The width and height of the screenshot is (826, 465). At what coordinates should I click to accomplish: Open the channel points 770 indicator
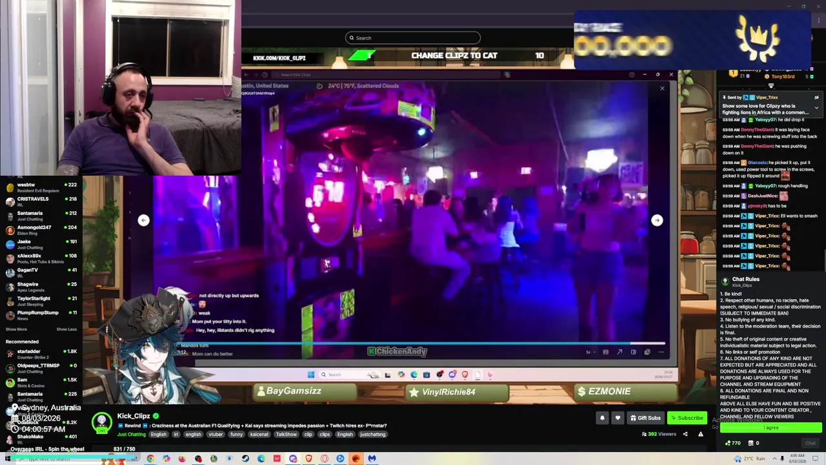(x=733, y=443)
